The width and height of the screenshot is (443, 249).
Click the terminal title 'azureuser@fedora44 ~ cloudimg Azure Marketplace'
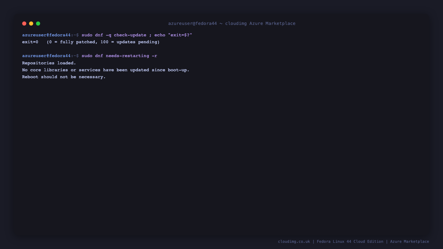tap(232, 24)
